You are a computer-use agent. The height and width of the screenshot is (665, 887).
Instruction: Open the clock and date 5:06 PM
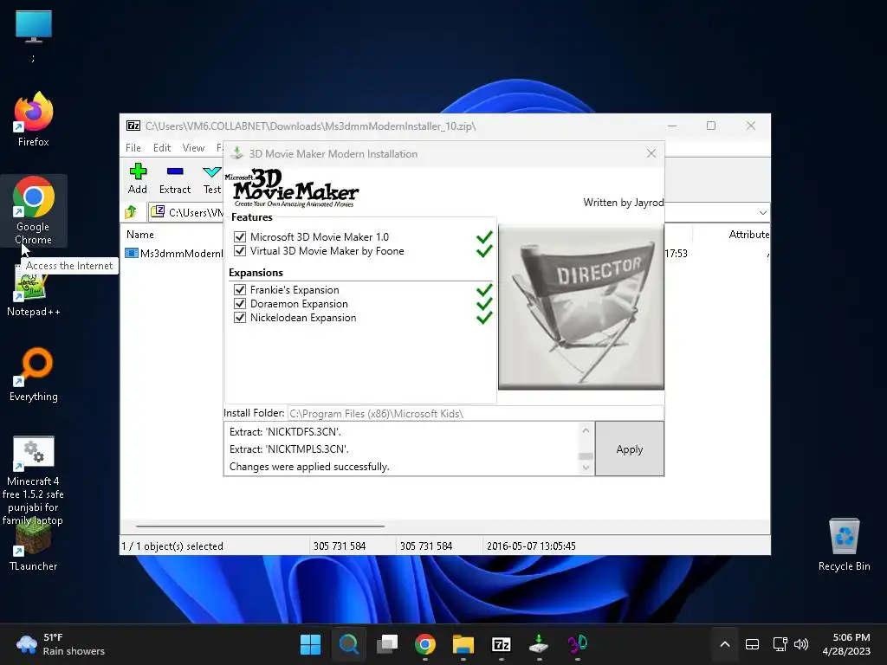coord(846,644)
